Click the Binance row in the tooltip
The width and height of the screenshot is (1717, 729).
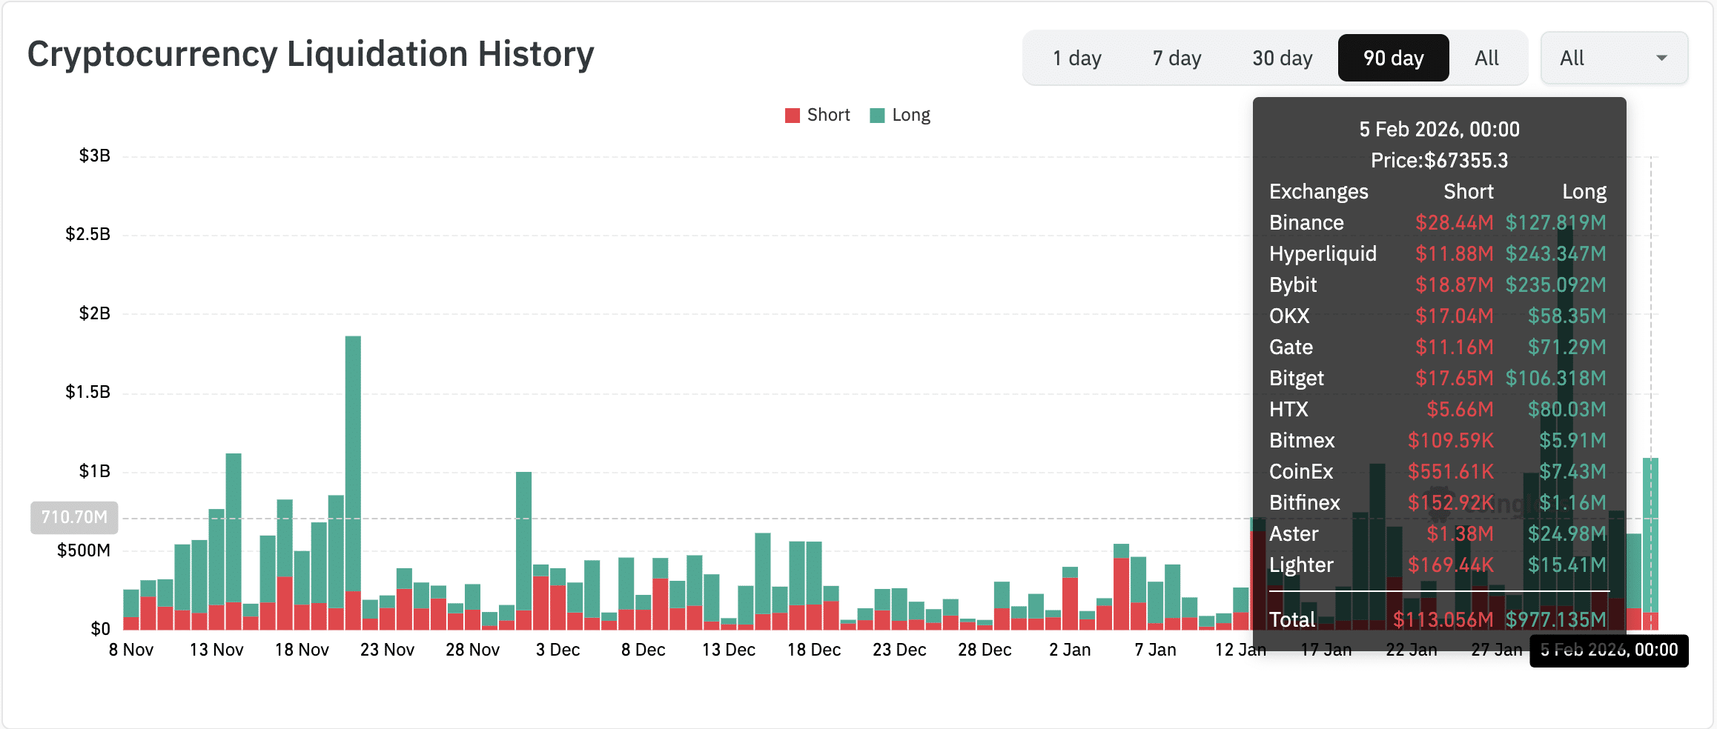tap(1438, 222)
